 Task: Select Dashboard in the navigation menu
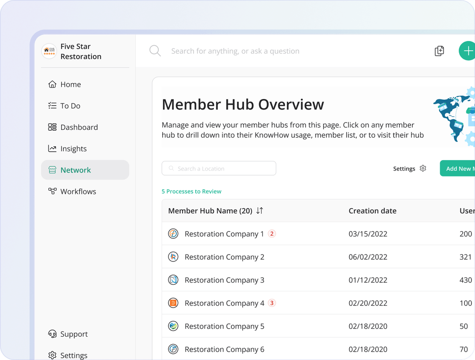pyautogui.click(x=79, y=127)
